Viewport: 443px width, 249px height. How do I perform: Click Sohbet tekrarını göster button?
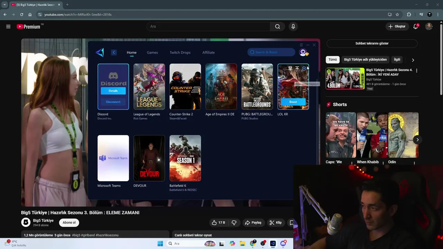[372, 43]
